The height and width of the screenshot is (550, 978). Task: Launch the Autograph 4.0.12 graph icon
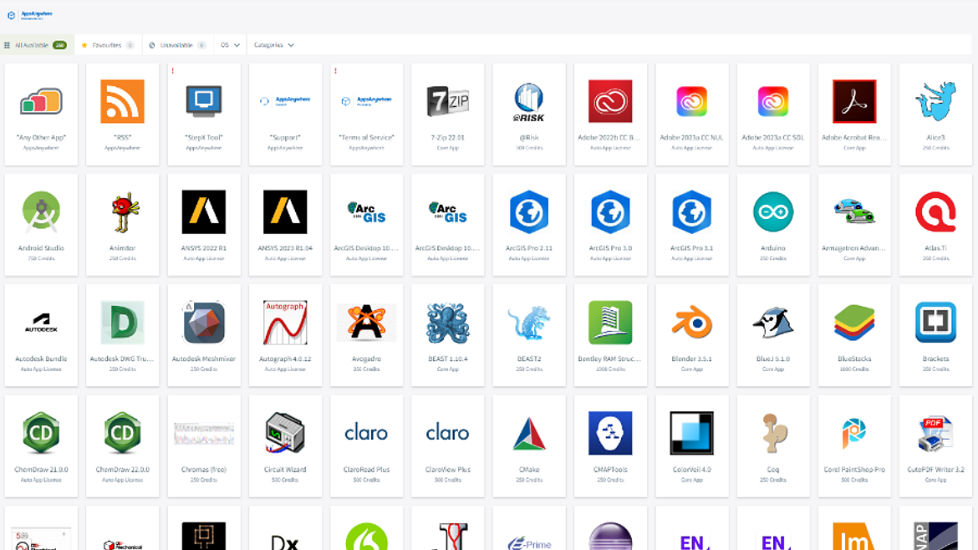[x=285, y=323]
